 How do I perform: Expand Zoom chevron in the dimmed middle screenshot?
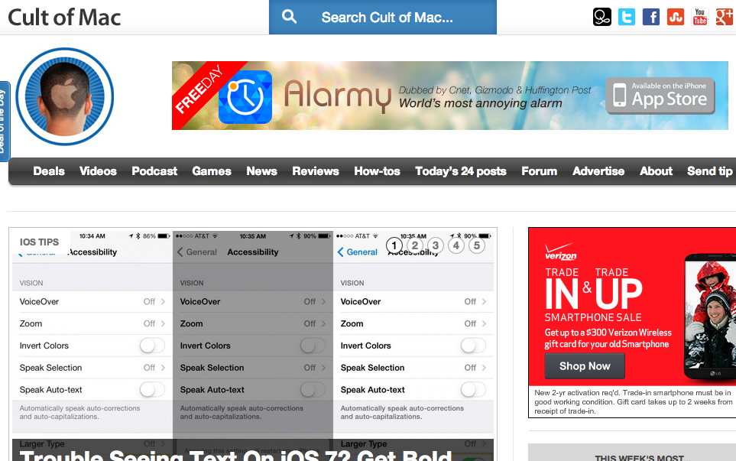pyautogui.click(x=323, y=323)
